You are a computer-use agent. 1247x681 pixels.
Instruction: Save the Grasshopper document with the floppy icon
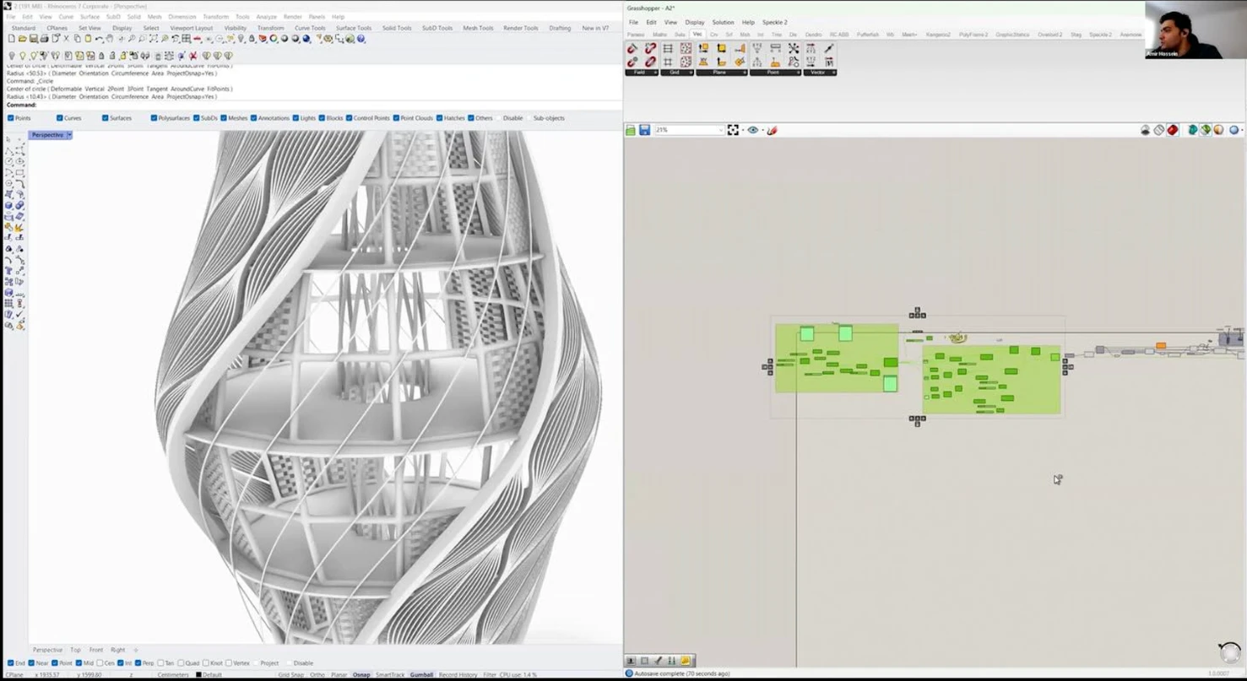click(x=644, y=130)
